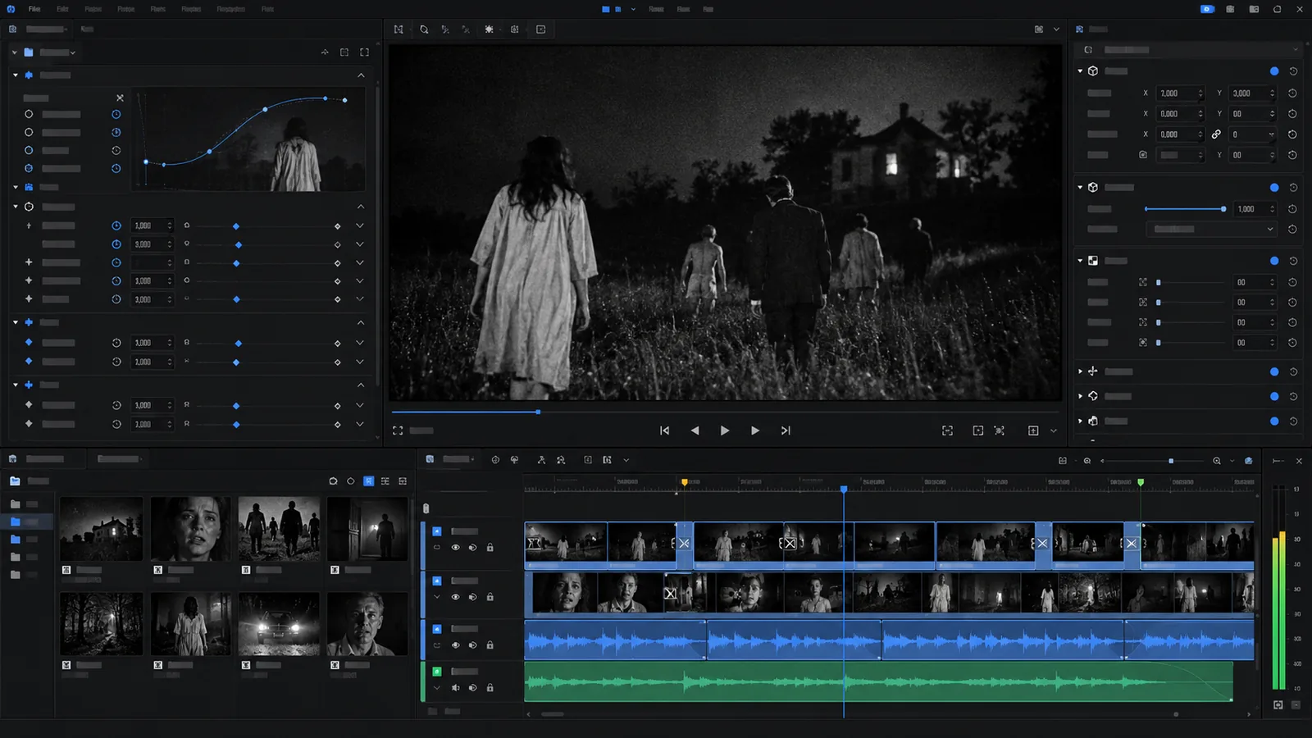Close the curve editor with its X icon
The width and height of the screenshot is (1312, 738).
coord(120,98)
